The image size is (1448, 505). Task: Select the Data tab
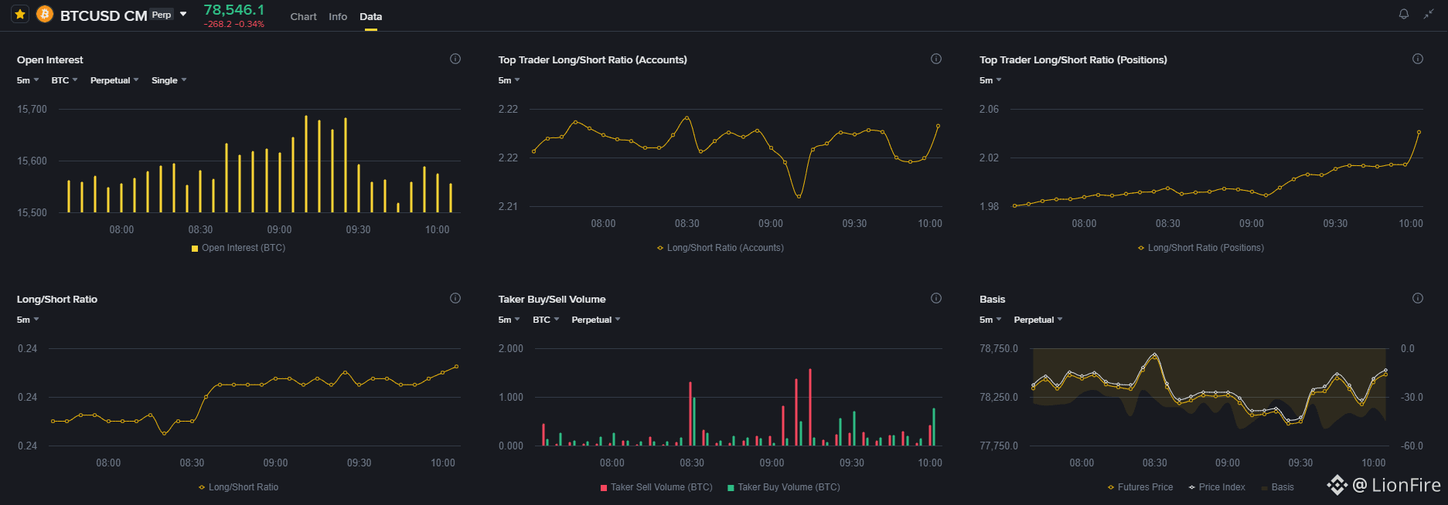370,16
